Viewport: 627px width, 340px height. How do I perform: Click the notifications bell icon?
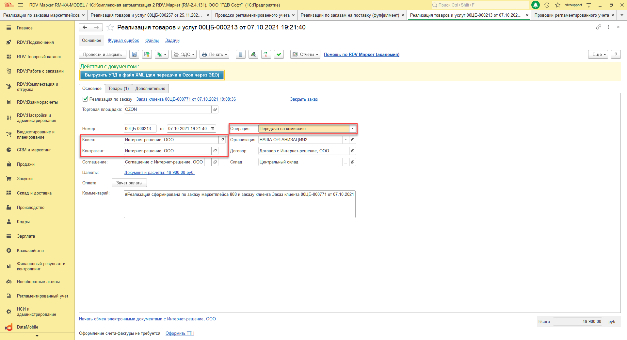pyautogui.click(x=536, y=5)
